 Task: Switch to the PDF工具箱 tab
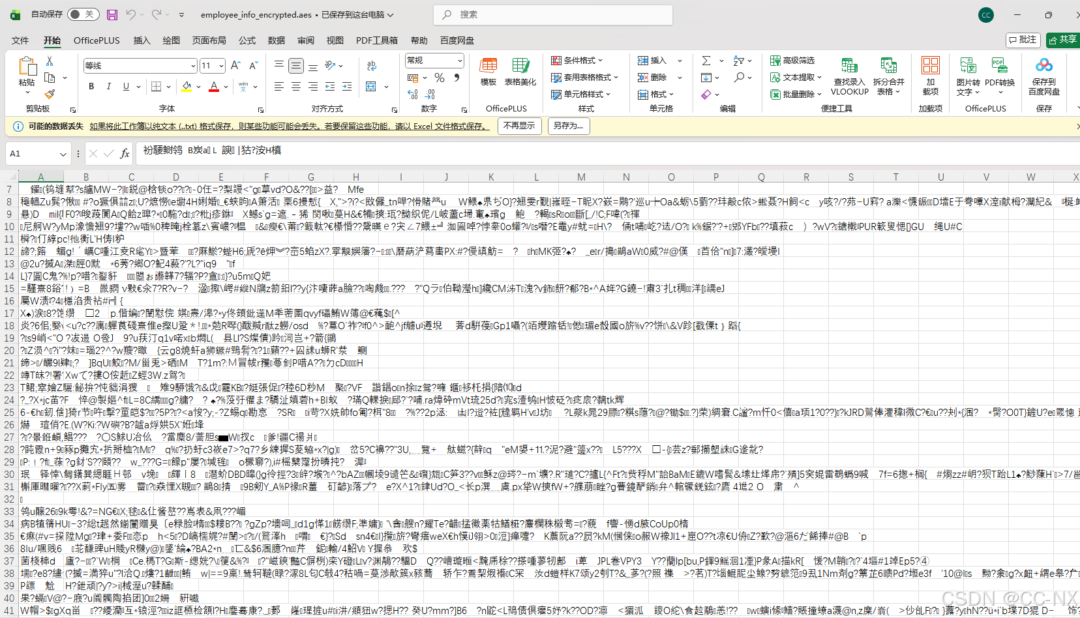click(377, 40)
